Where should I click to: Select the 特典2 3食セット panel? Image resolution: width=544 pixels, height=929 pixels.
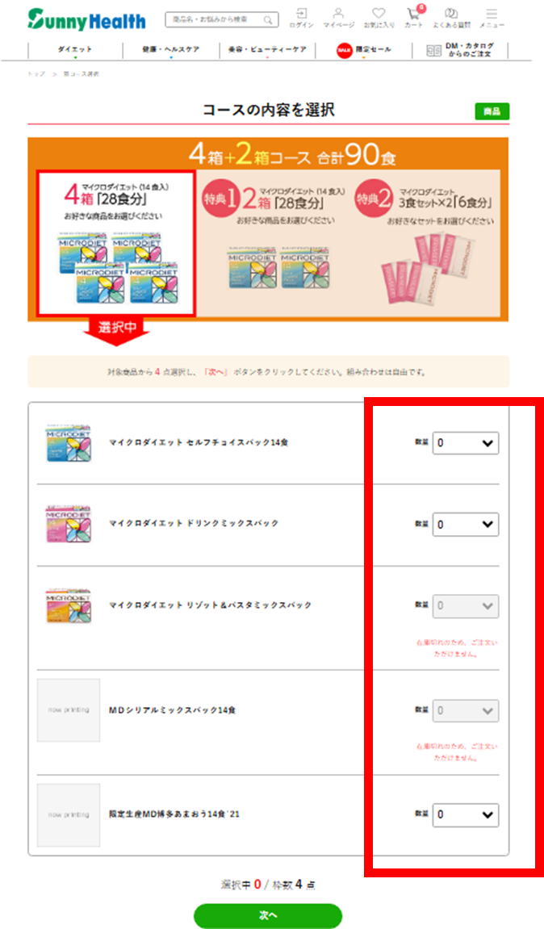click(x=425, y=243)
